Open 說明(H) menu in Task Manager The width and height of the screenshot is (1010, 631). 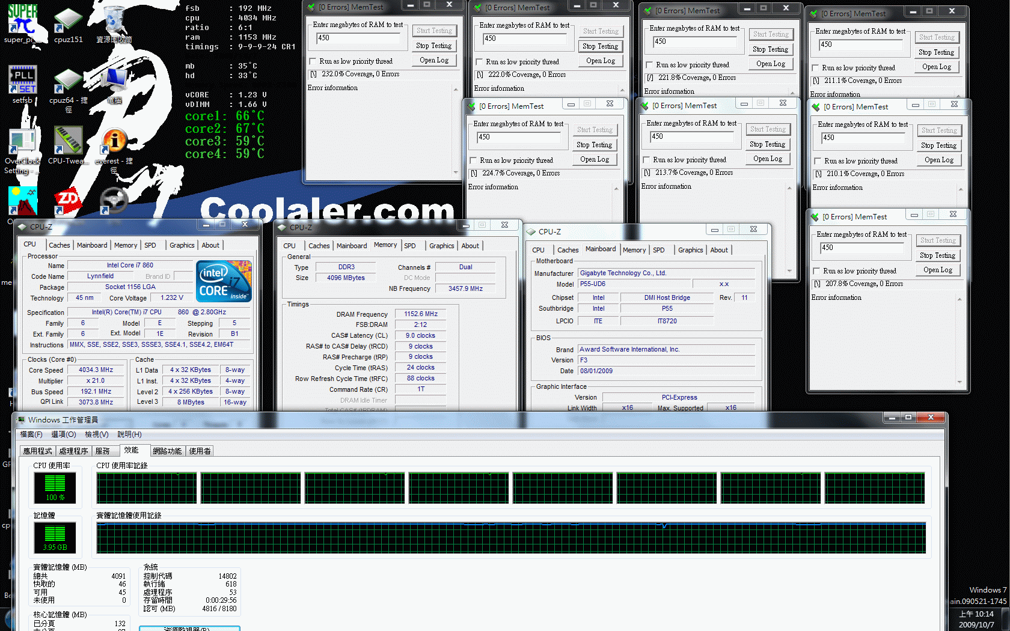coord(129,434)
